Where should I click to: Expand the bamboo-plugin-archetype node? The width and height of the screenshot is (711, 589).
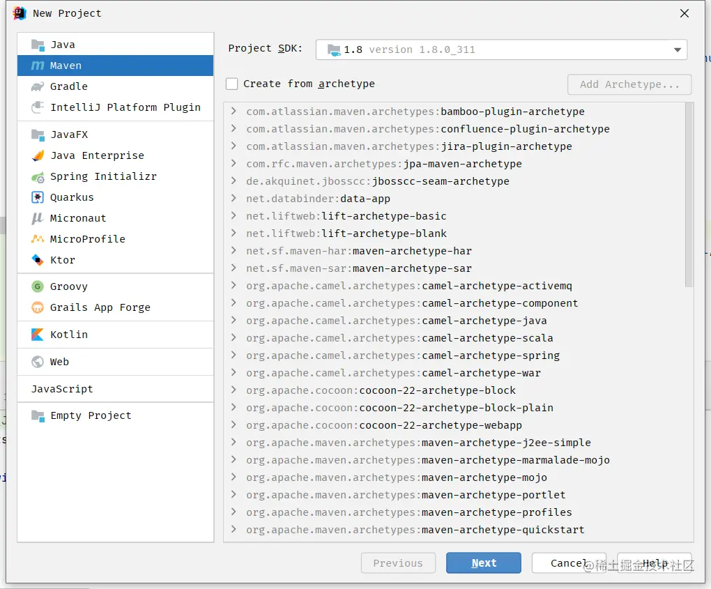pos(234,111)
